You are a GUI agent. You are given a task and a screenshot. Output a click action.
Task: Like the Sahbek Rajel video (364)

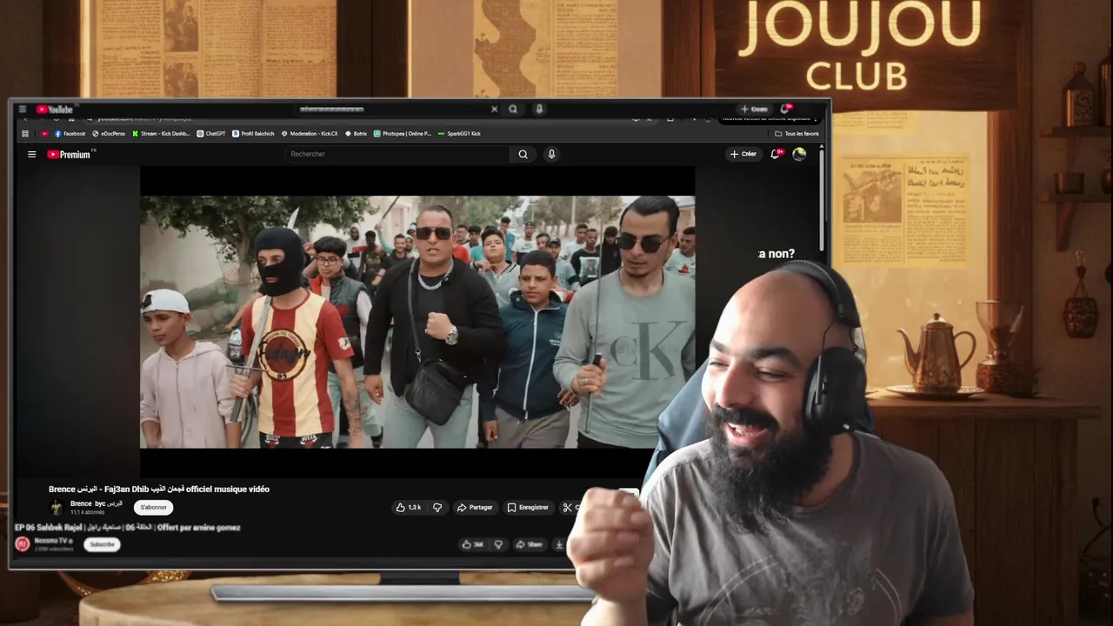pyautogui.click(x=473, y=544)
